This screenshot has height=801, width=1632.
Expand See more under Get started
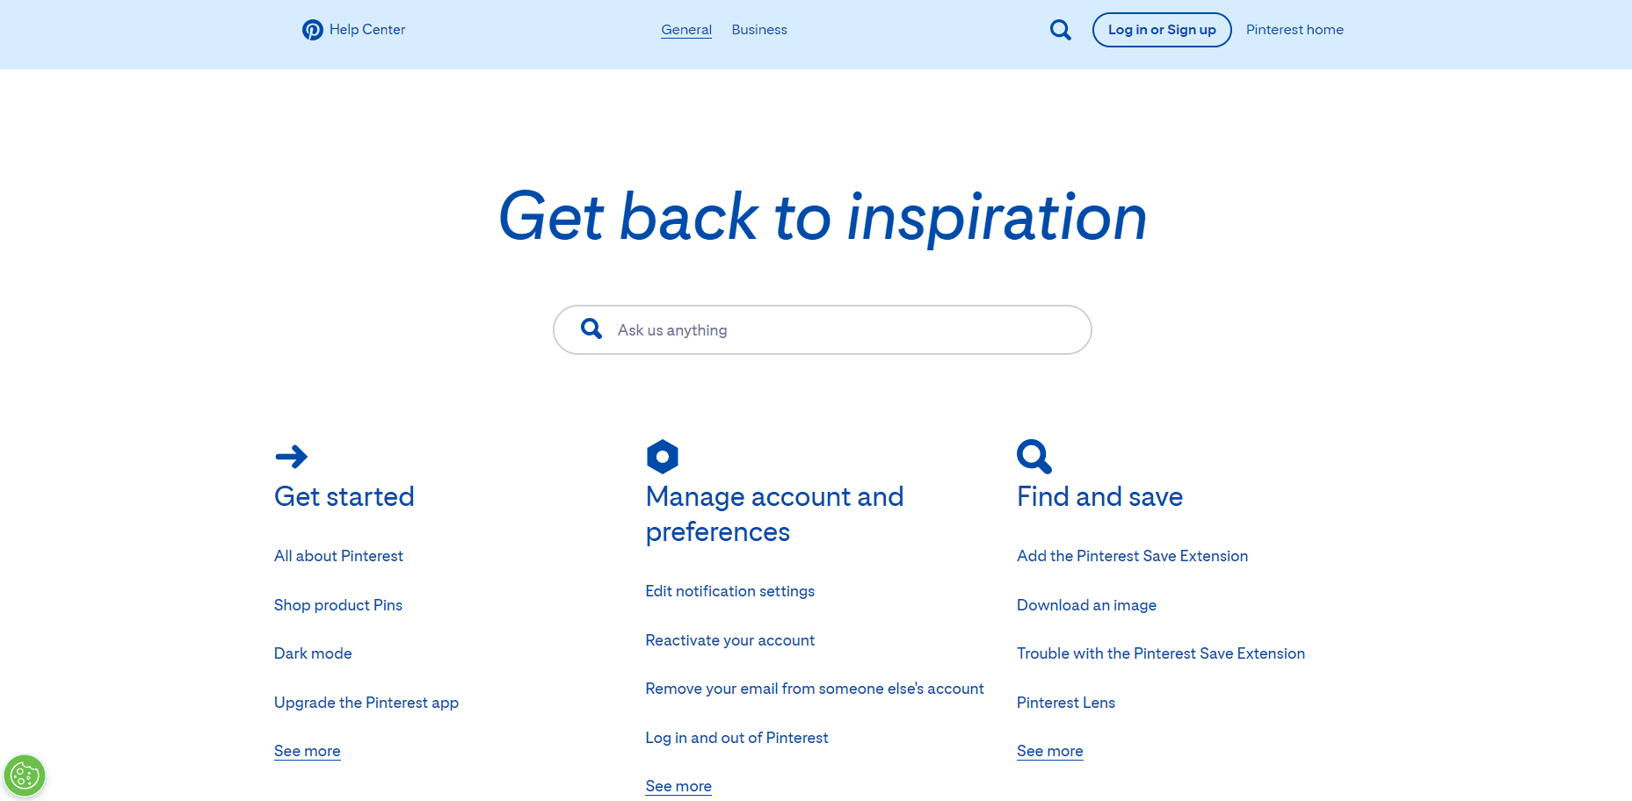(307, 751)
